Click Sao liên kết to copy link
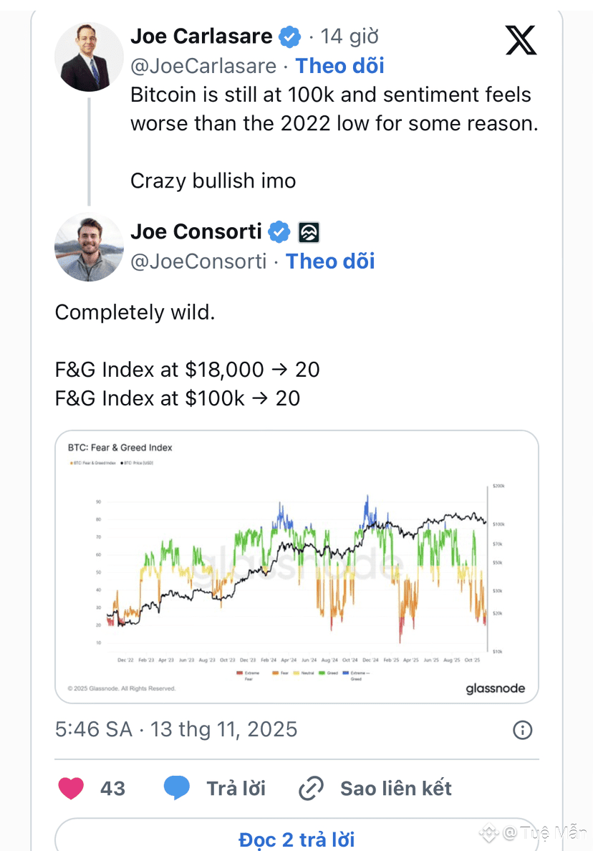 (395, 789)
